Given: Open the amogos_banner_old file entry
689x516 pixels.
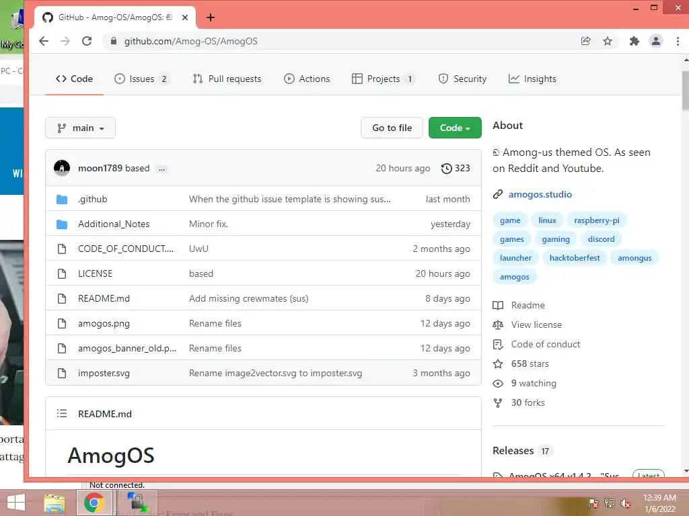Looking at the screenshot, I should pos(127,349).
